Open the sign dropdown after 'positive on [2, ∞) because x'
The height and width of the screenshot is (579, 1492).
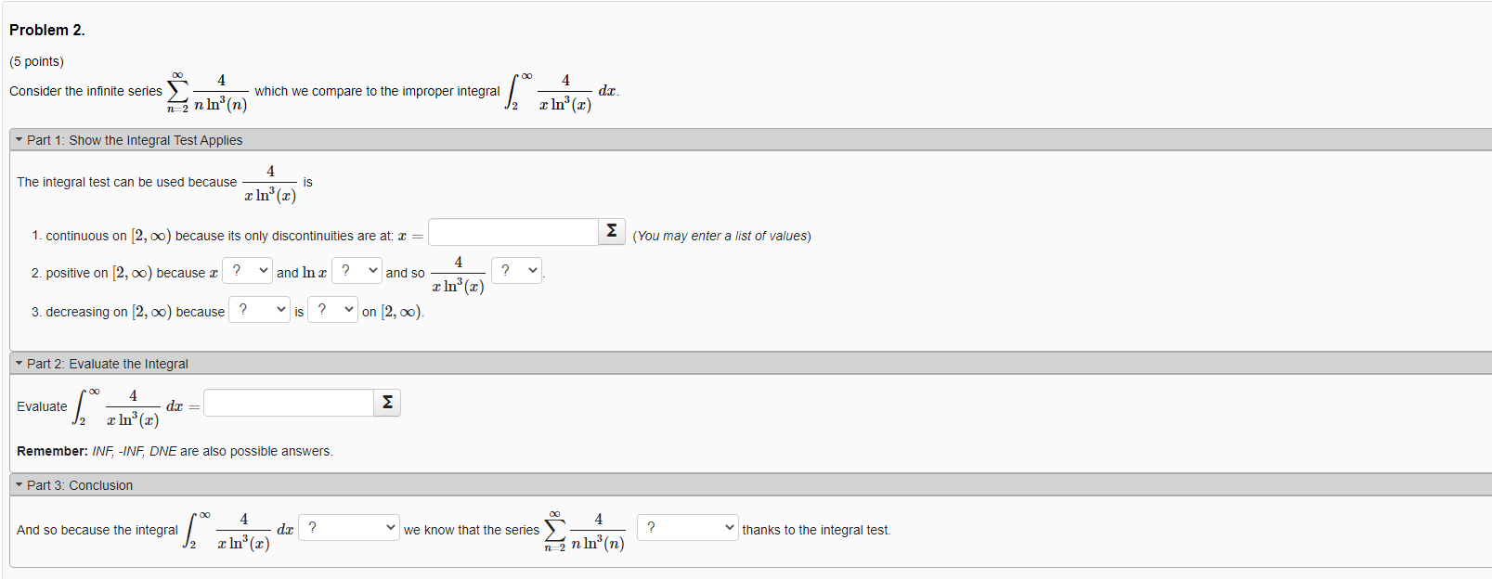[246, 270]
